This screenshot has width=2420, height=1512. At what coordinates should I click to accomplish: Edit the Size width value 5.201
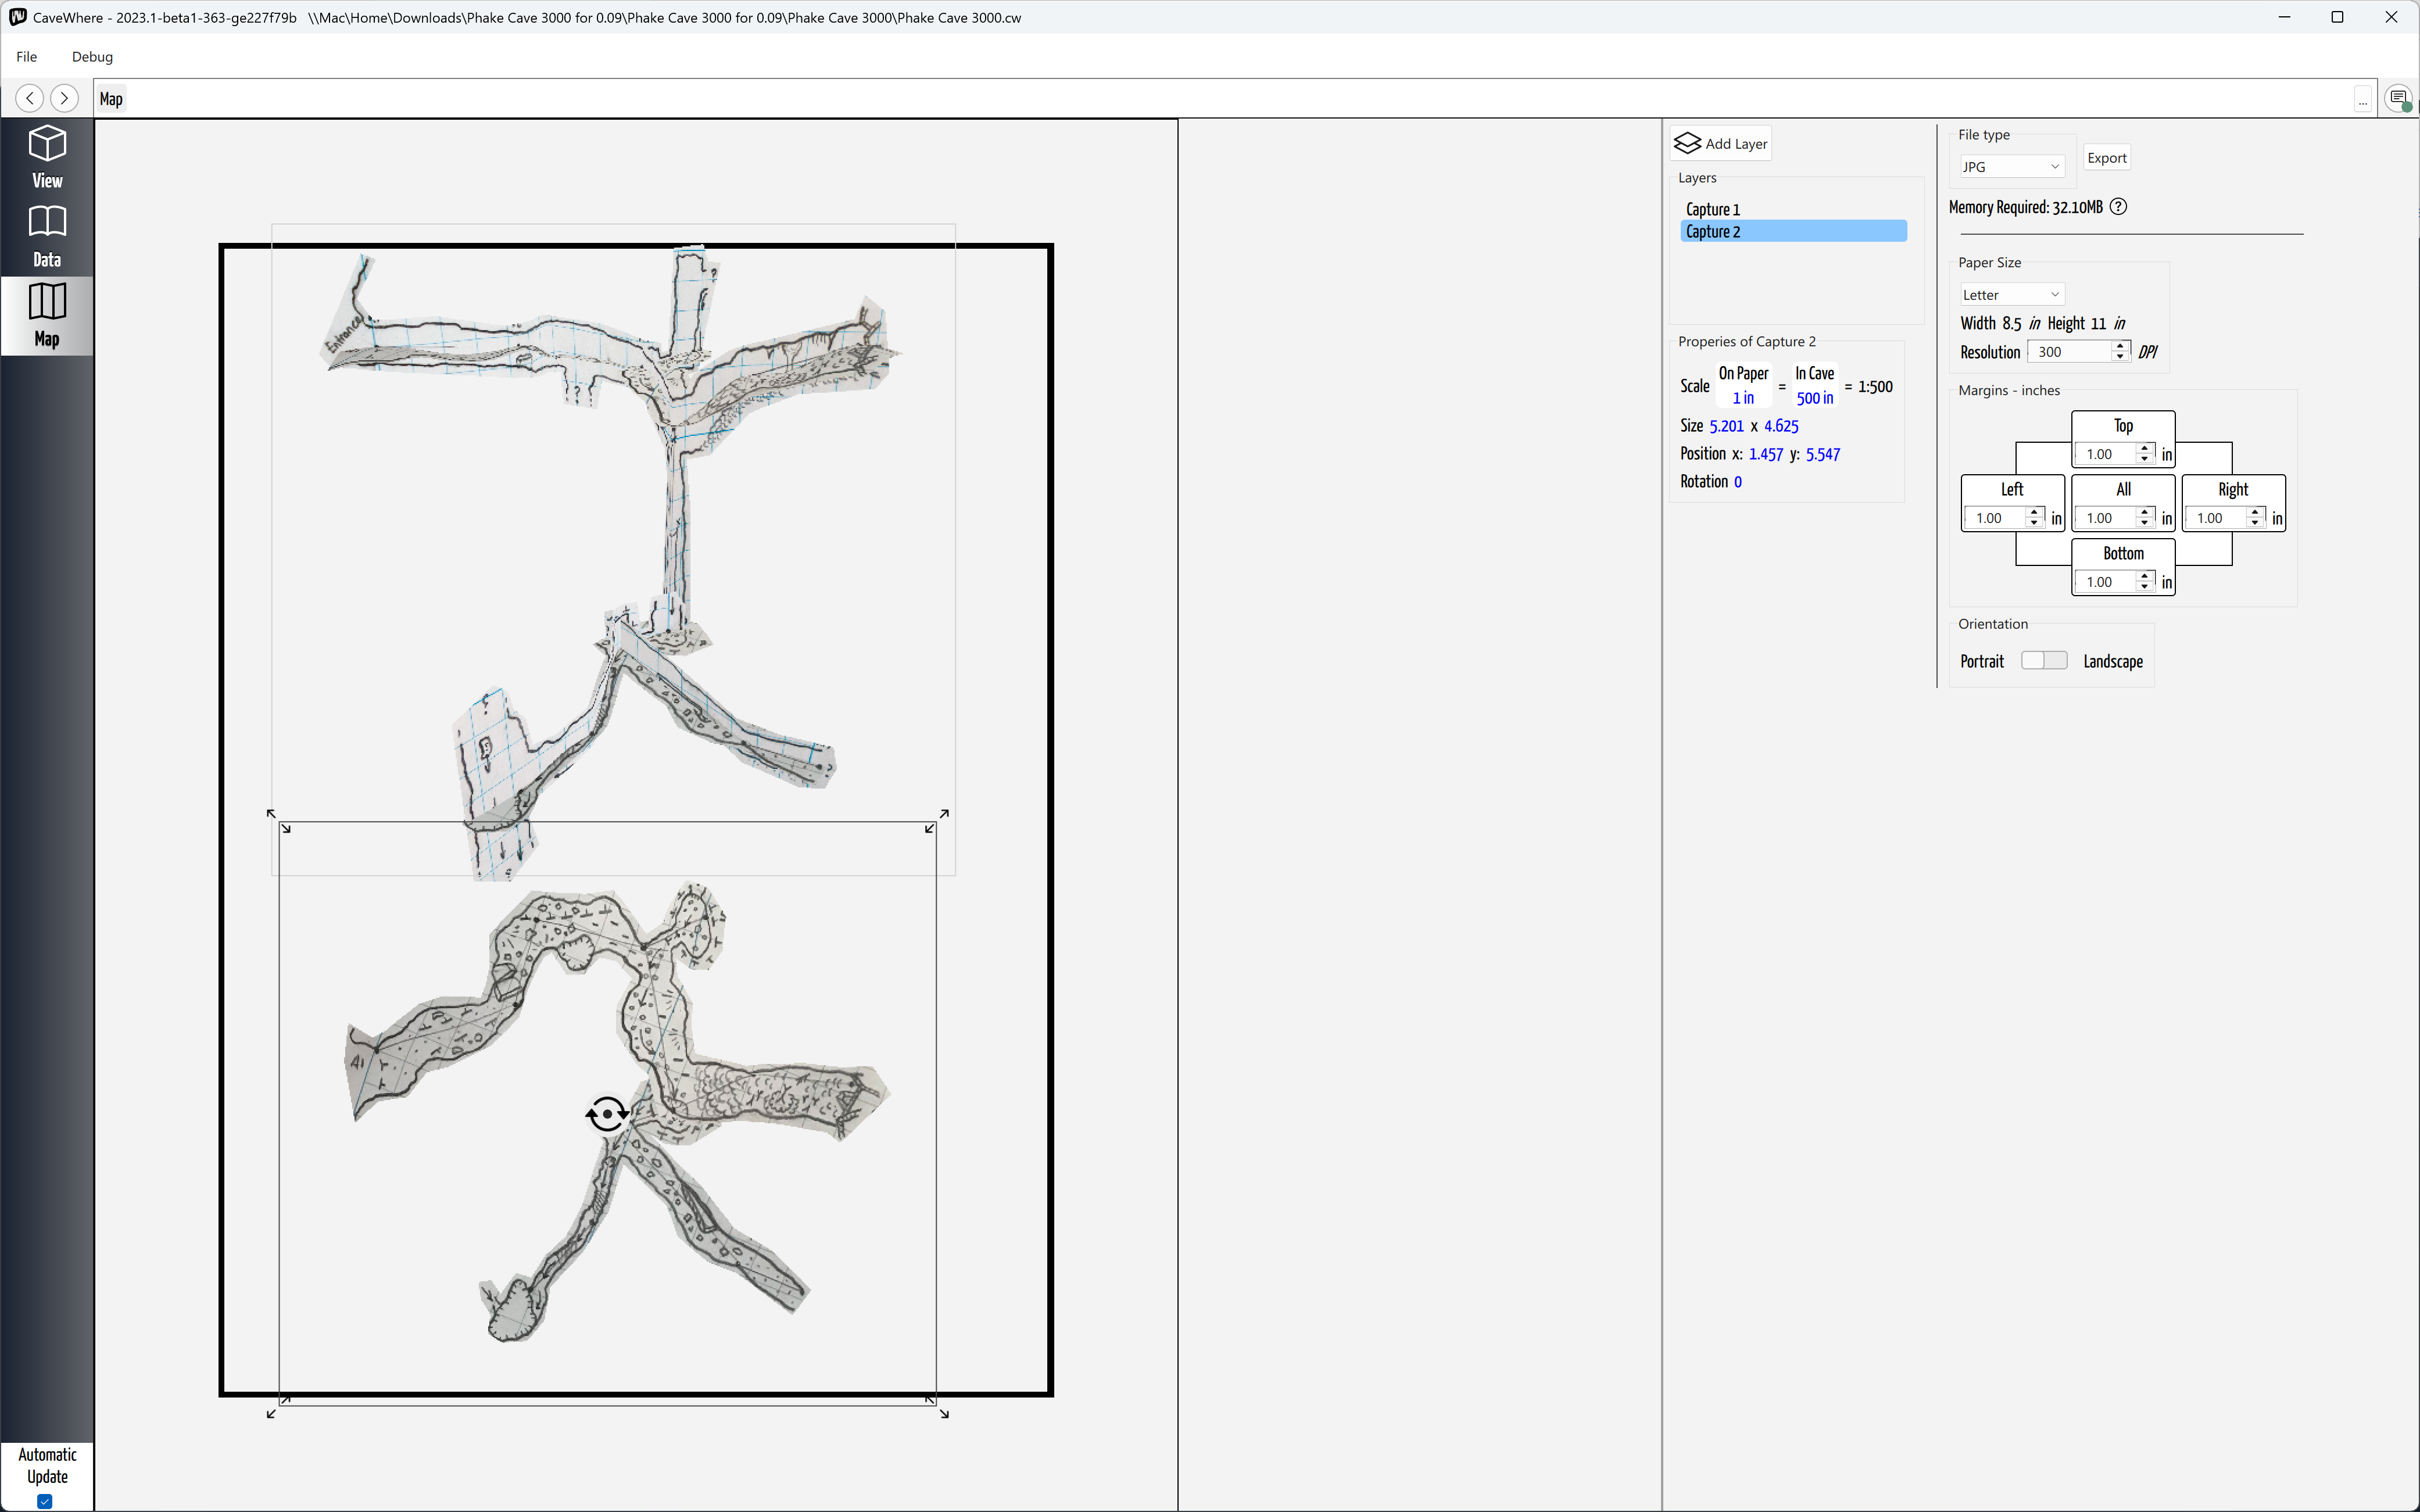point(1727,426)
